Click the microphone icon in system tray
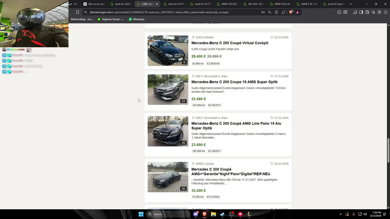The image size is (390, 219). coord(353,214)
